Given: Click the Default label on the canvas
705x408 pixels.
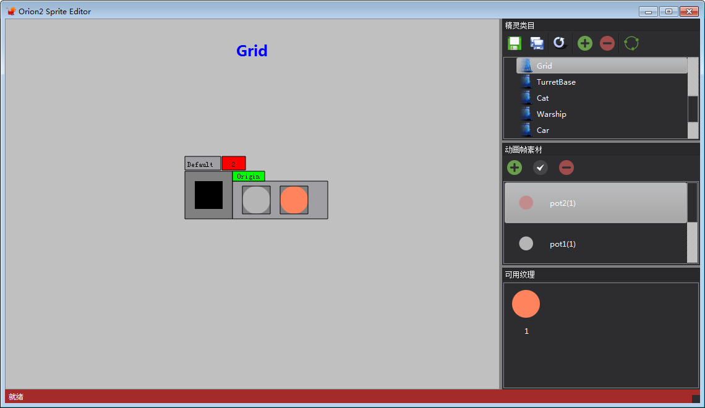Looking at the screenshot, I should pyautogui.click(x=202, y=164).
